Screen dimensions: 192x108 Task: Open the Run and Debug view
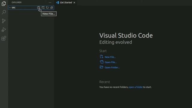(x=4, y=30)
